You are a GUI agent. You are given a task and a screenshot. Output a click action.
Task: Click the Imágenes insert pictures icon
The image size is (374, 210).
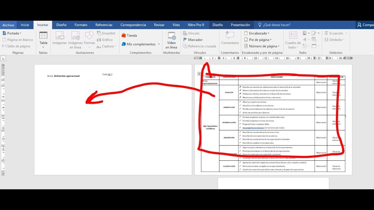(x=60, y=36)
